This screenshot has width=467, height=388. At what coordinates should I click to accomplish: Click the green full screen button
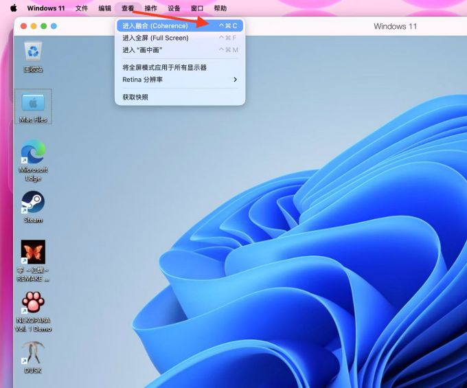pyautogui.click(x=44, y=26)
